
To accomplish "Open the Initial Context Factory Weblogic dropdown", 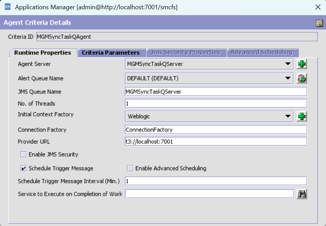I will 287,116.
